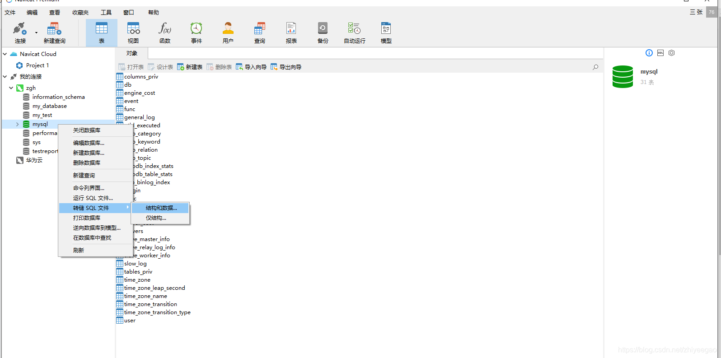Image resolution: width=721 pixels, height=358 pixels.
Task: Choose 在数据库中查找 from context menu
Action: point(95,237)
